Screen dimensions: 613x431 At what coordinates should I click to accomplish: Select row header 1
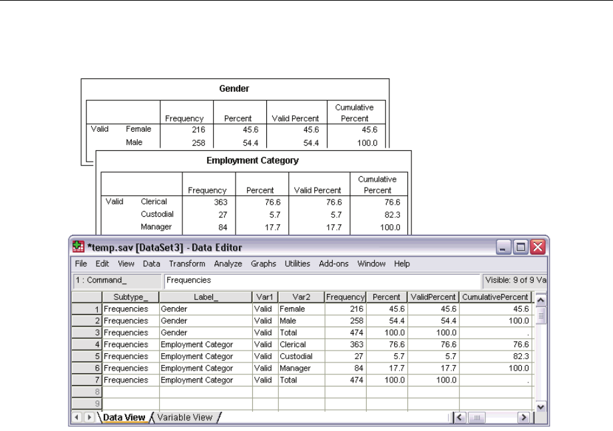87,309
